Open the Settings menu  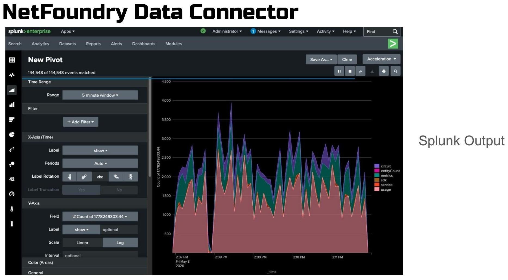(x=299, y=31)
